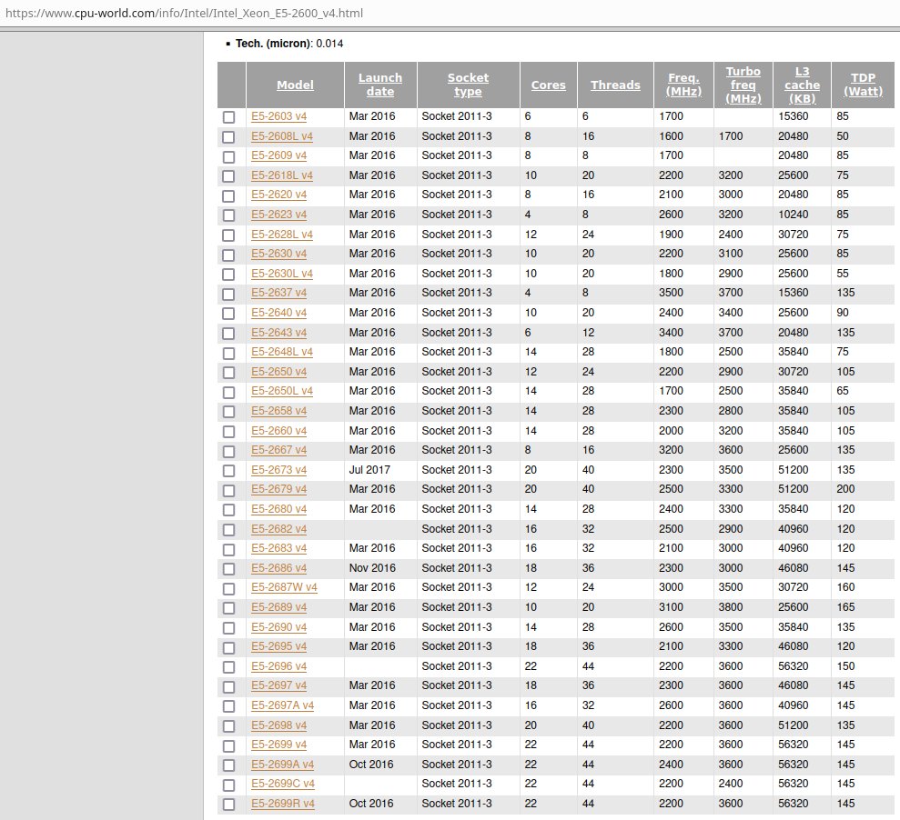This screenshot has height=820, width=900.
Task: Open E5-2658 v4 model page
Action: pyautogui.click(x=279, y=411)
